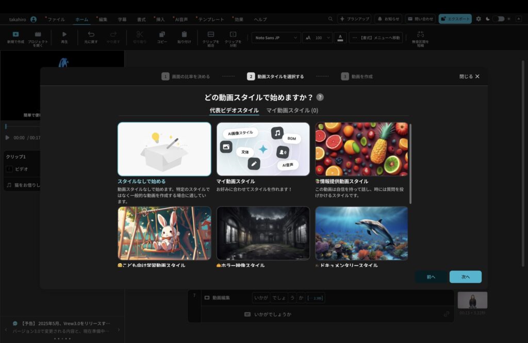
Task: Select the マイ動画スタイル thumbnail card
Action: 263,149
